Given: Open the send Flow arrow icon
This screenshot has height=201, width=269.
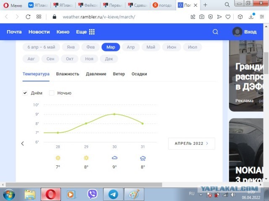Looking at the screenshot, I should (x=219, y=17).
